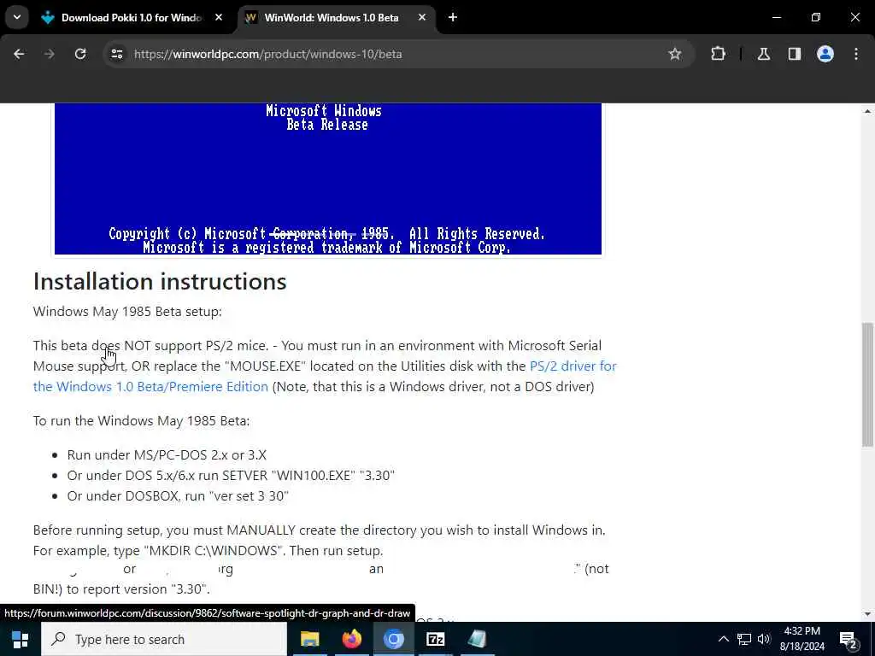Click the Installation instructions heading
Image resolution: width=875 pixels, height=656 pixels.
click(160, 281)
